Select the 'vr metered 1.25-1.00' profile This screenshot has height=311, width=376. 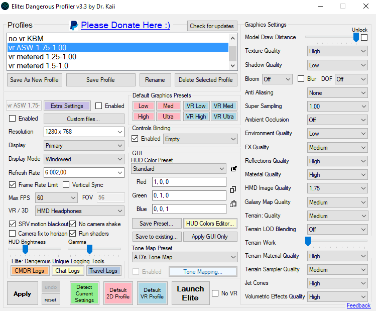click(x=118, y=57)
